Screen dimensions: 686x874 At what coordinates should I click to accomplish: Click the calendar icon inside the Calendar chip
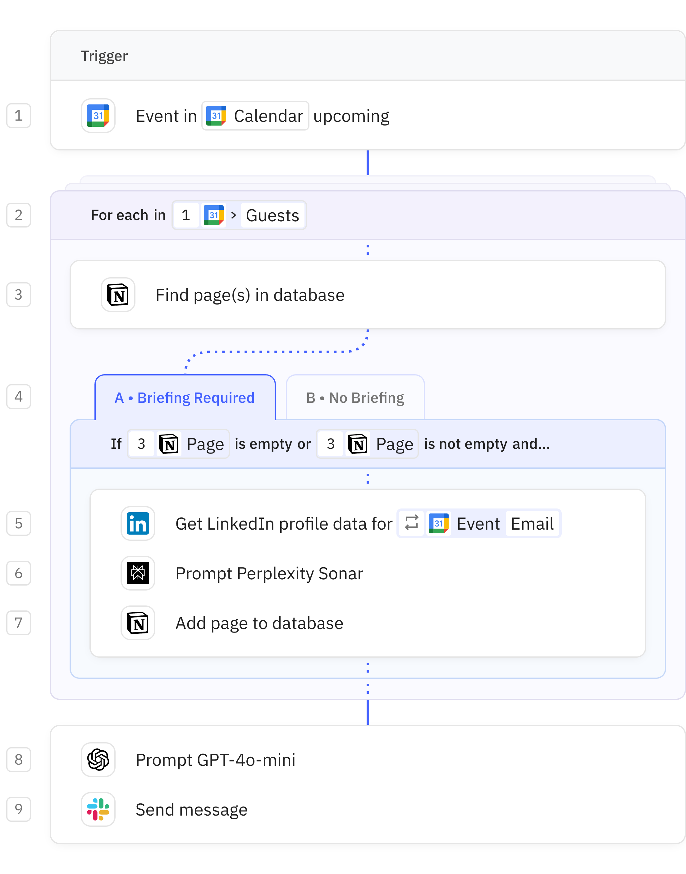click(216, 116)
